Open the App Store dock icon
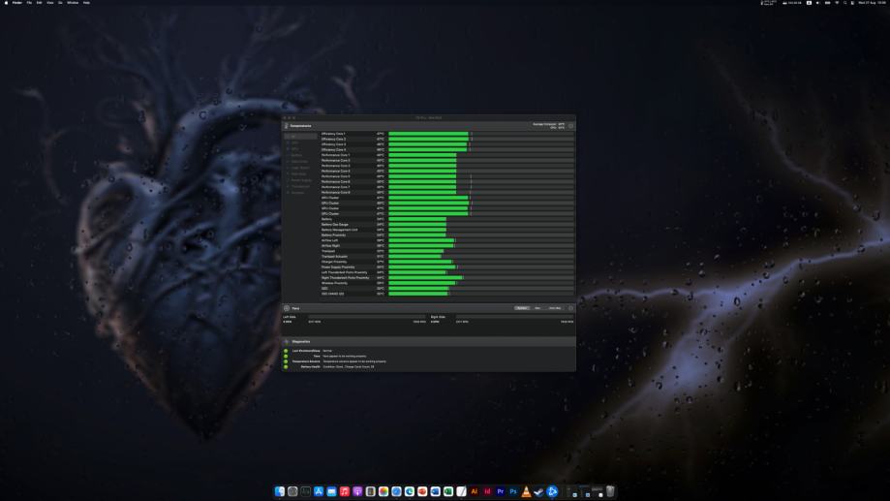This screenshot has height=501, width=890. pyautogui.click(x=319, y=492)
